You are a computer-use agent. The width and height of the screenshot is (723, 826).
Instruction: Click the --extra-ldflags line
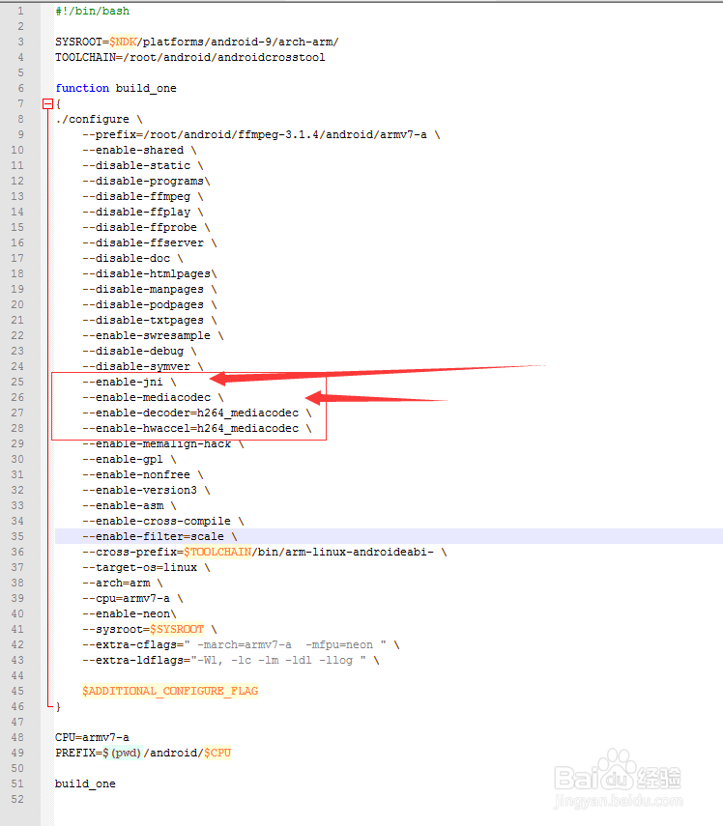coord(231,660)
